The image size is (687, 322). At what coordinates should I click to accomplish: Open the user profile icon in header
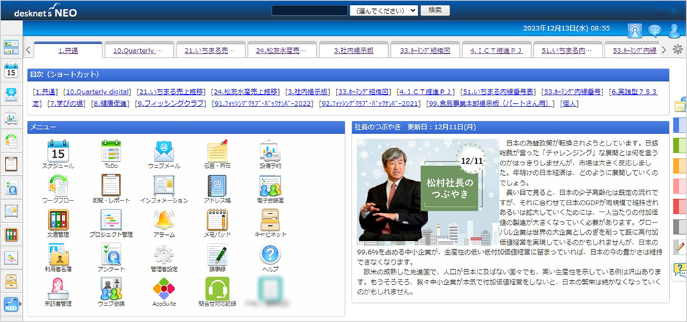[675, 30]
